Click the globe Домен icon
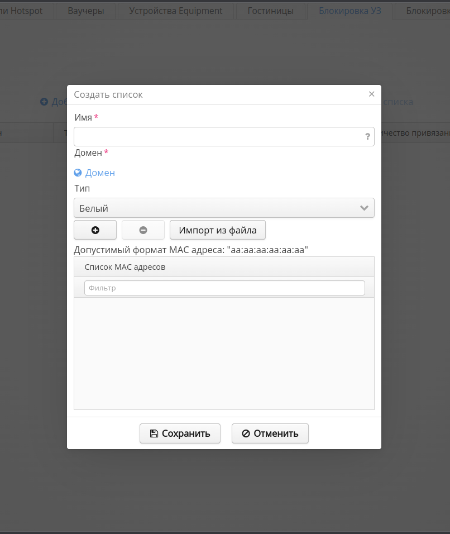450x534 pixels. pyautogui.click(x=78, y=173)
